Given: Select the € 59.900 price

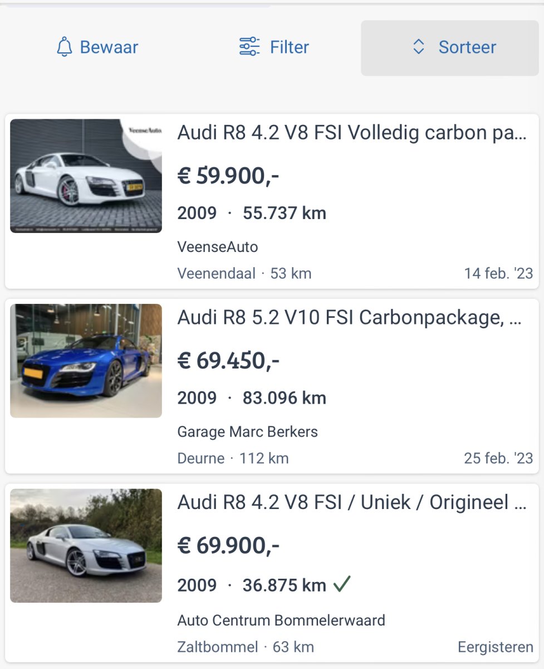Looking at the screenshot, I should [x=228, y=176].
